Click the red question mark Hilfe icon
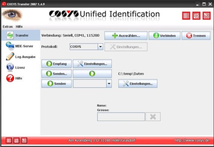The image size is (214, 147). coord(10,78)
